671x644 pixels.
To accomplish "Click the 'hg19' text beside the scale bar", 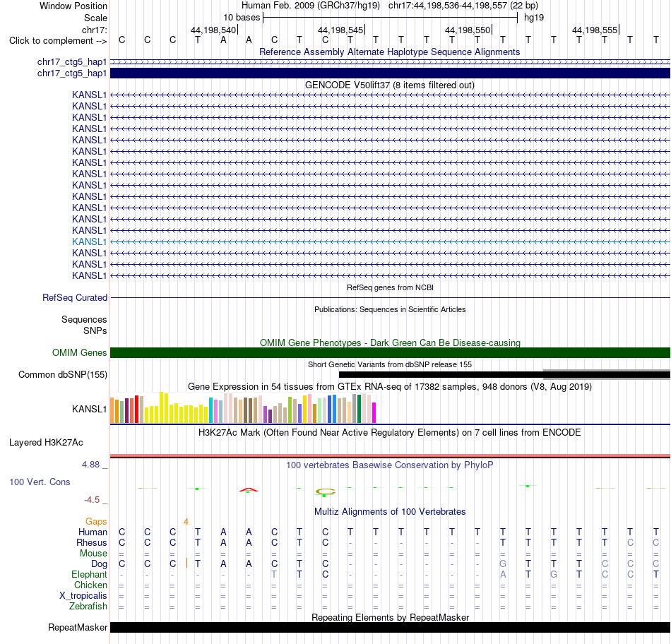I will (534, 18).
